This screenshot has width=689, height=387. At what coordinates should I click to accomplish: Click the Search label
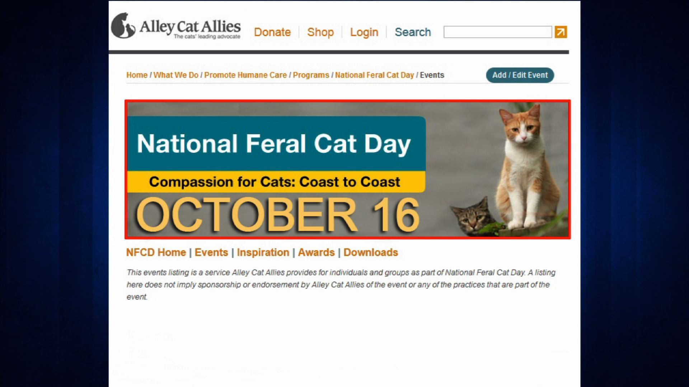click(413, 32)
